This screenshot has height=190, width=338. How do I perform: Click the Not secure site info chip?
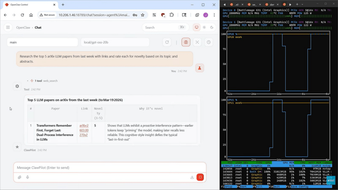tap(47, 15)
